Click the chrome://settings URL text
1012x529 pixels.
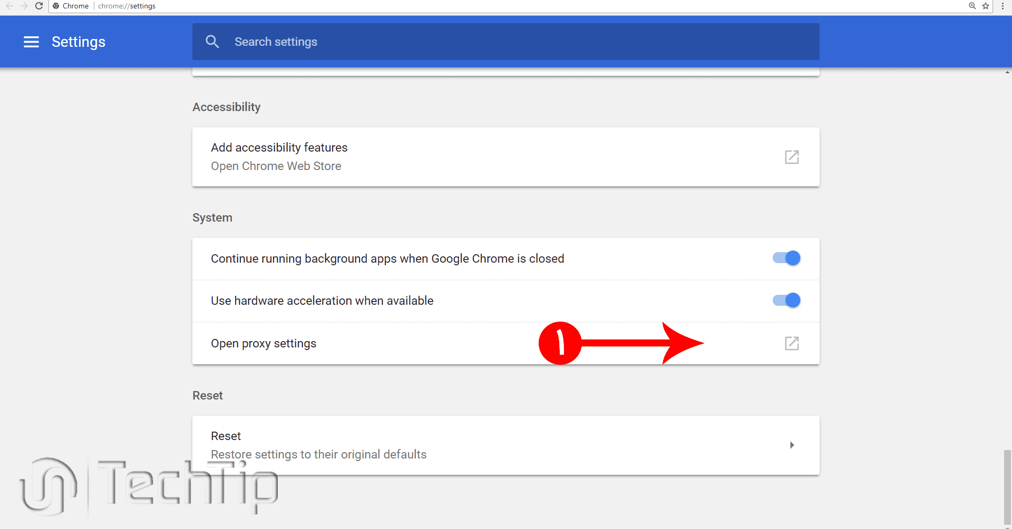126,6
